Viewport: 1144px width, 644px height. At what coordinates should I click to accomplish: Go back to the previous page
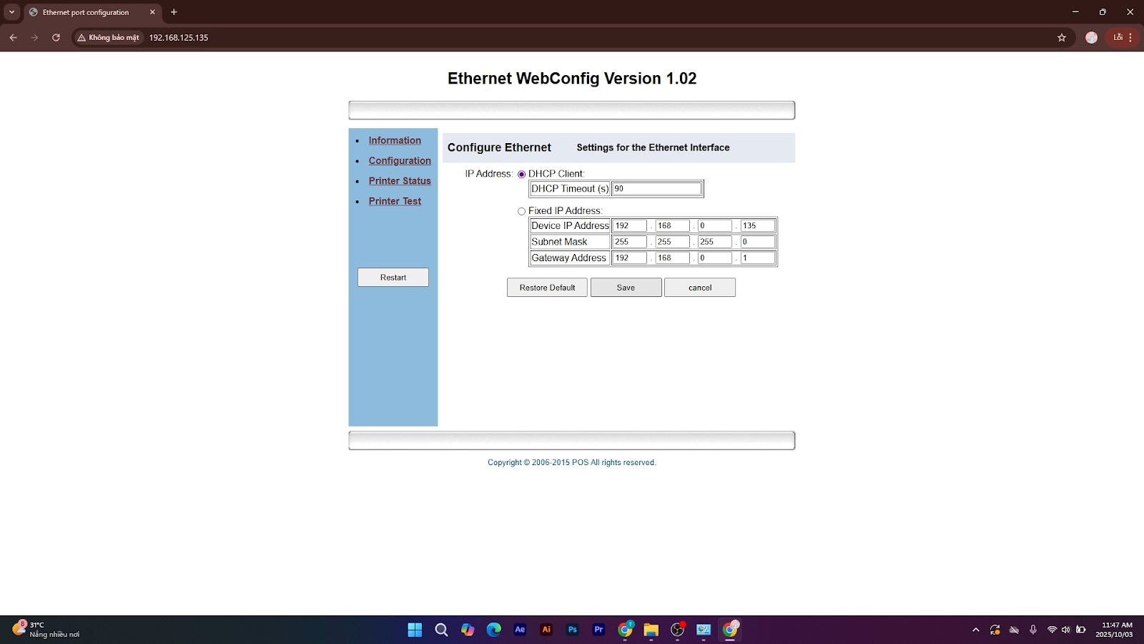point(13,37)
